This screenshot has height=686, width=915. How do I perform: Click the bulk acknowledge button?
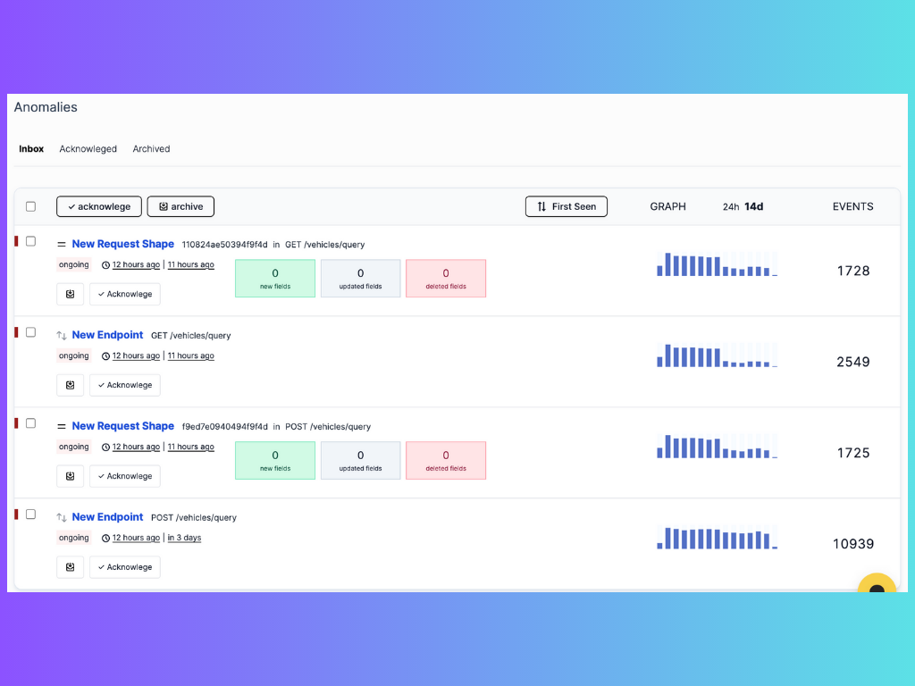click(98, 206)
